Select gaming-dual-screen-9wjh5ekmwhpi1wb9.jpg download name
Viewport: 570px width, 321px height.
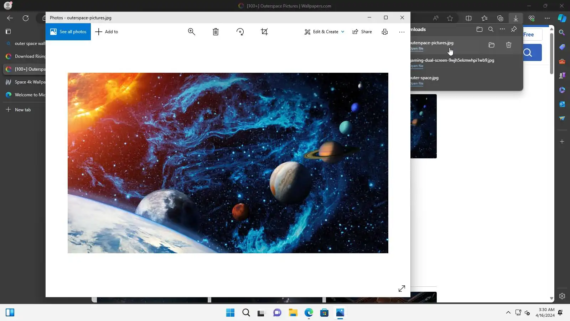[452, 60]
